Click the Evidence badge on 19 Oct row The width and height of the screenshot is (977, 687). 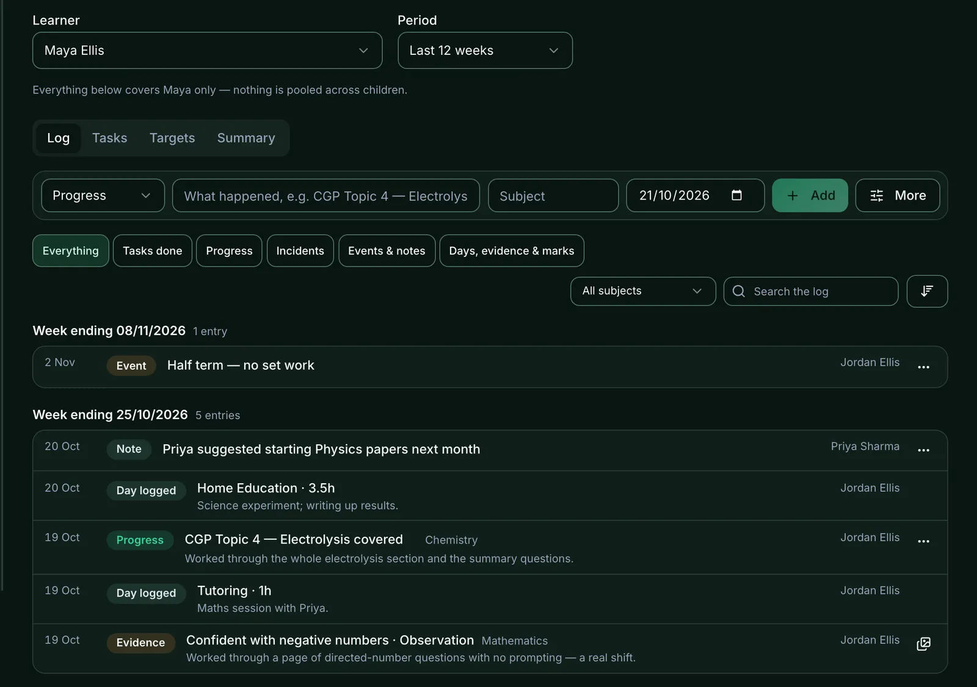click(x=140, y=642)
